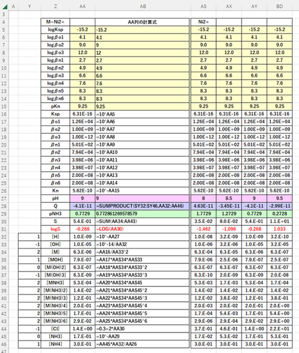
Task: Select row header 46
Action: [x=4, y=344]
